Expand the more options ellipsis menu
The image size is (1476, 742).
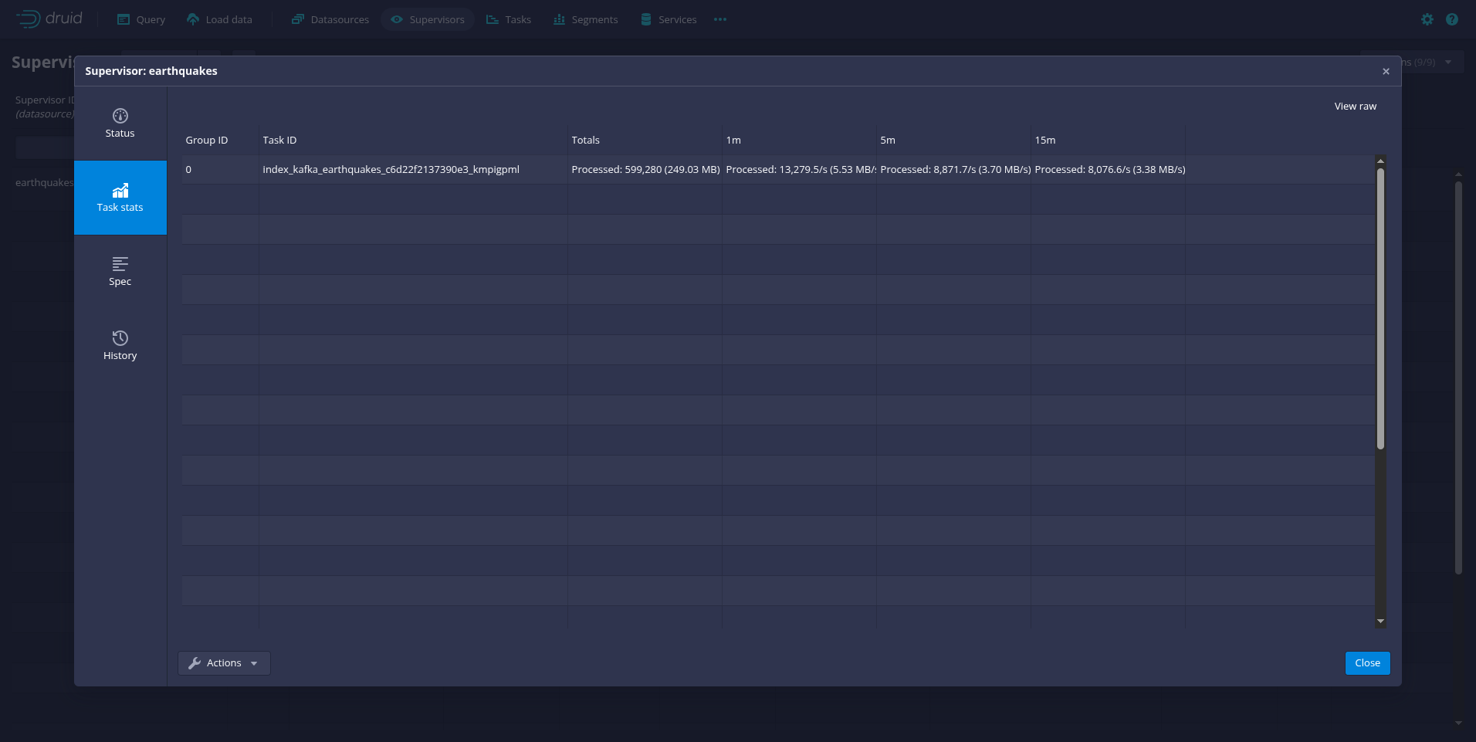pos(720,19)
